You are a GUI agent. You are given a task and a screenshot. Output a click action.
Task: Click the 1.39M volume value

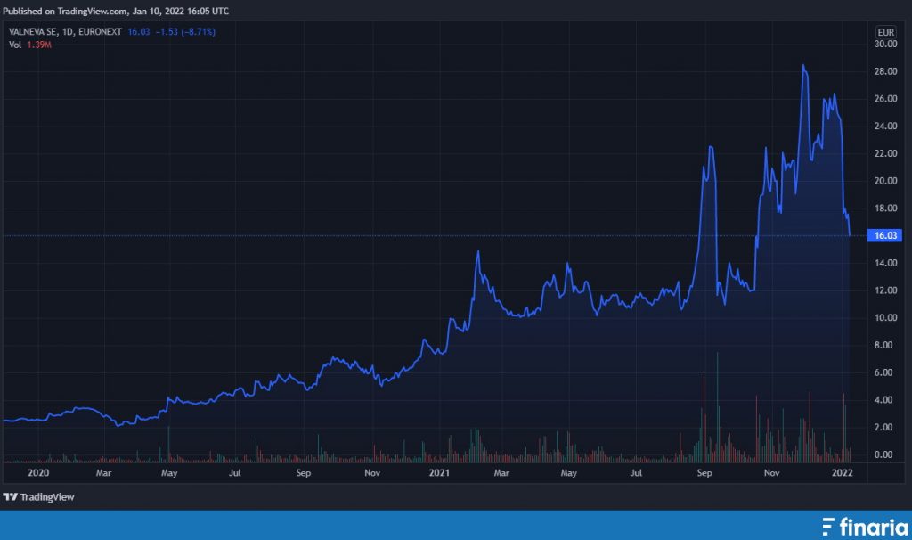[39, 45]
